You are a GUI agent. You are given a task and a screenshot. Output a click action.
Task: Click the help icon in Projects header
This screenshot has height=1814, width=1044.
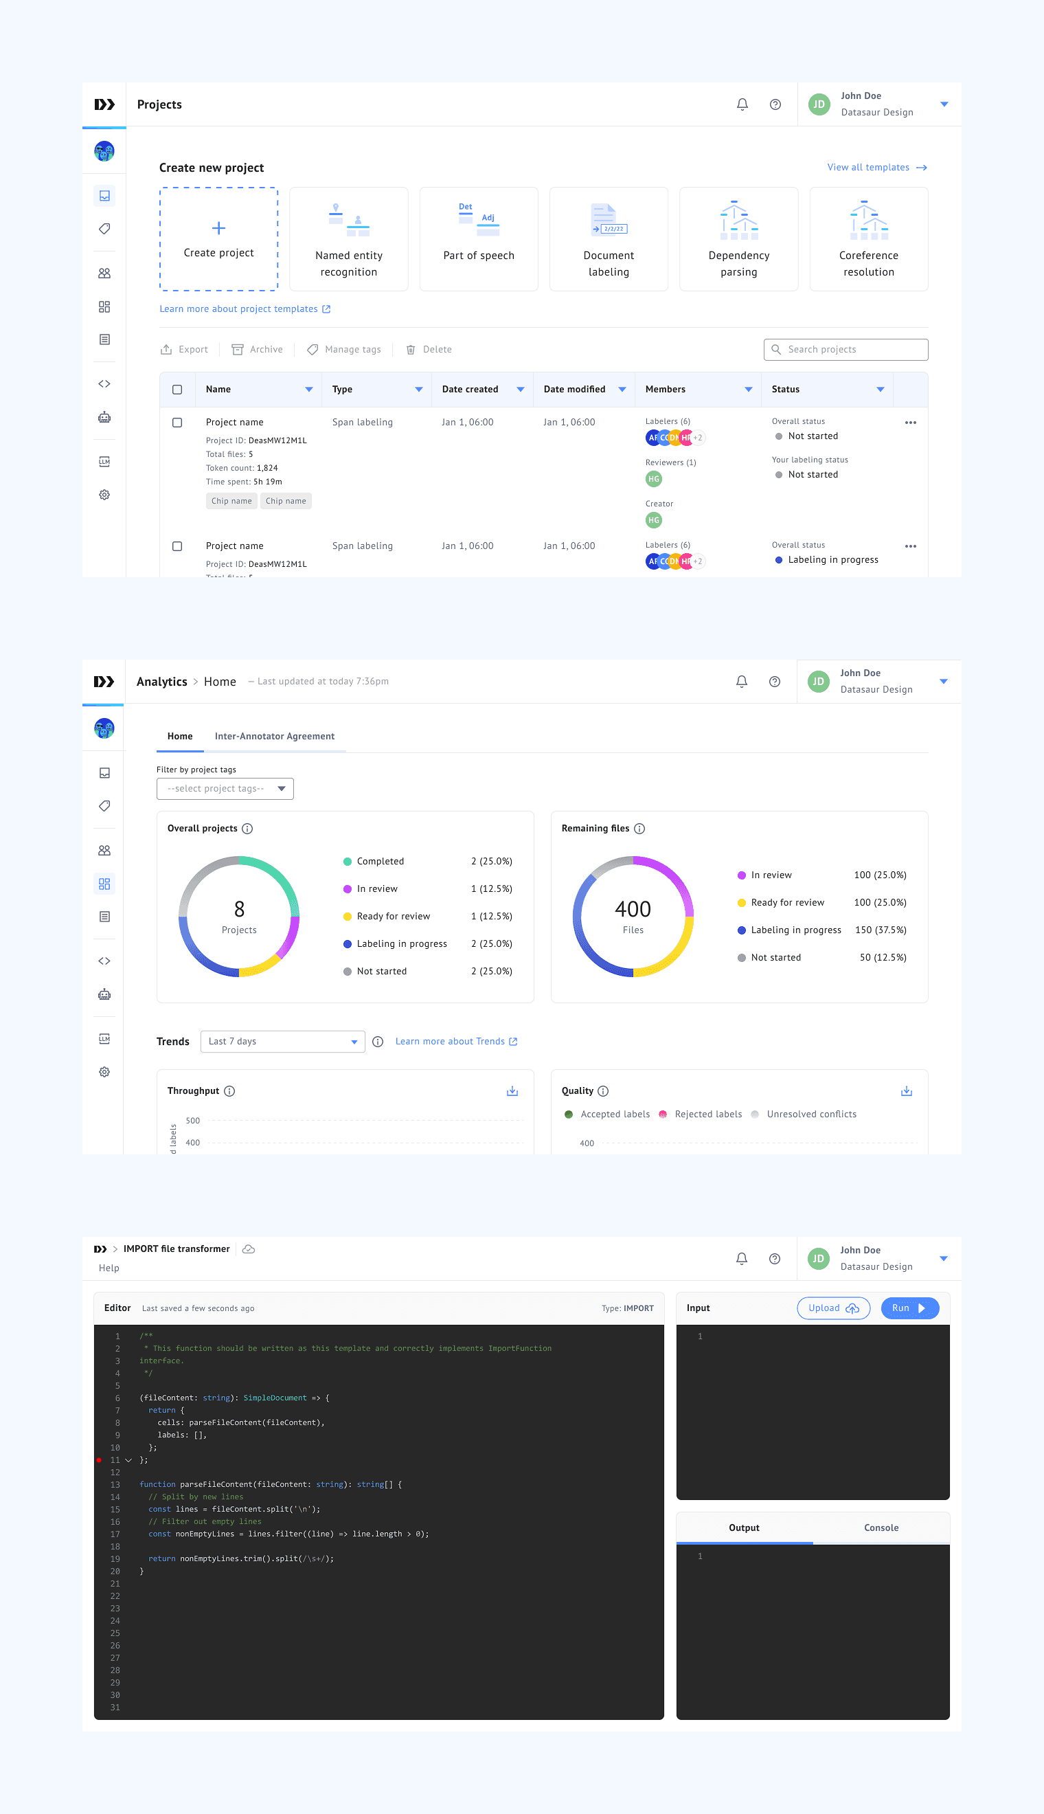click(x=775, y=104)
